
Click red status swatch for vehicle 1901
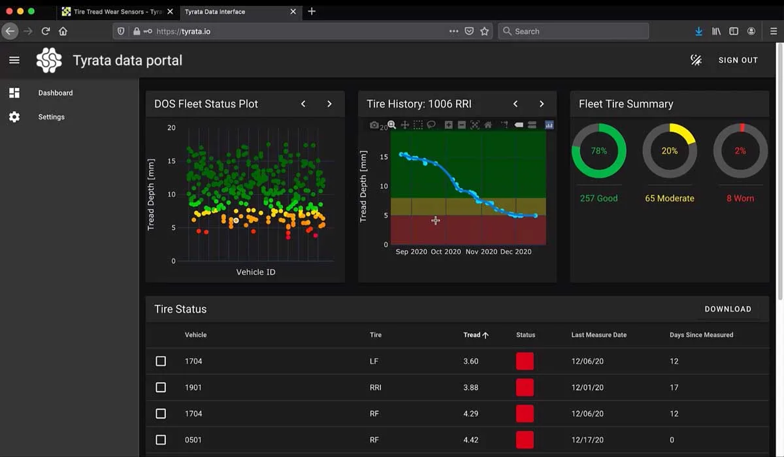[525, 387]
